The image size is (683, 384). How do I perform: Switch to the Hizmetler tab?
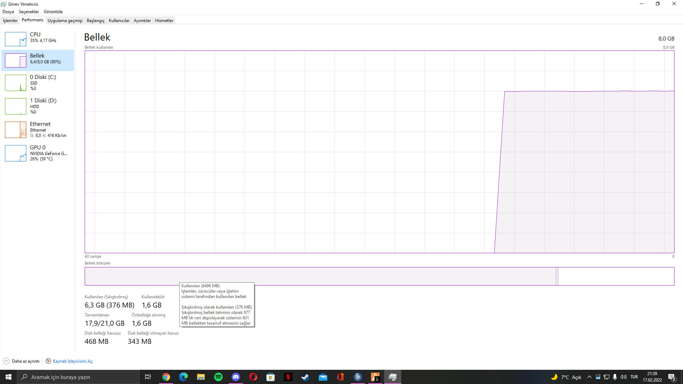164,21
